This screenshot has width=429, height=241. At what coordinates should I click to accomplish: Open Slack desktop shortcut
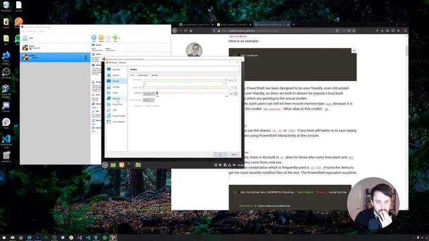(6, 123)
